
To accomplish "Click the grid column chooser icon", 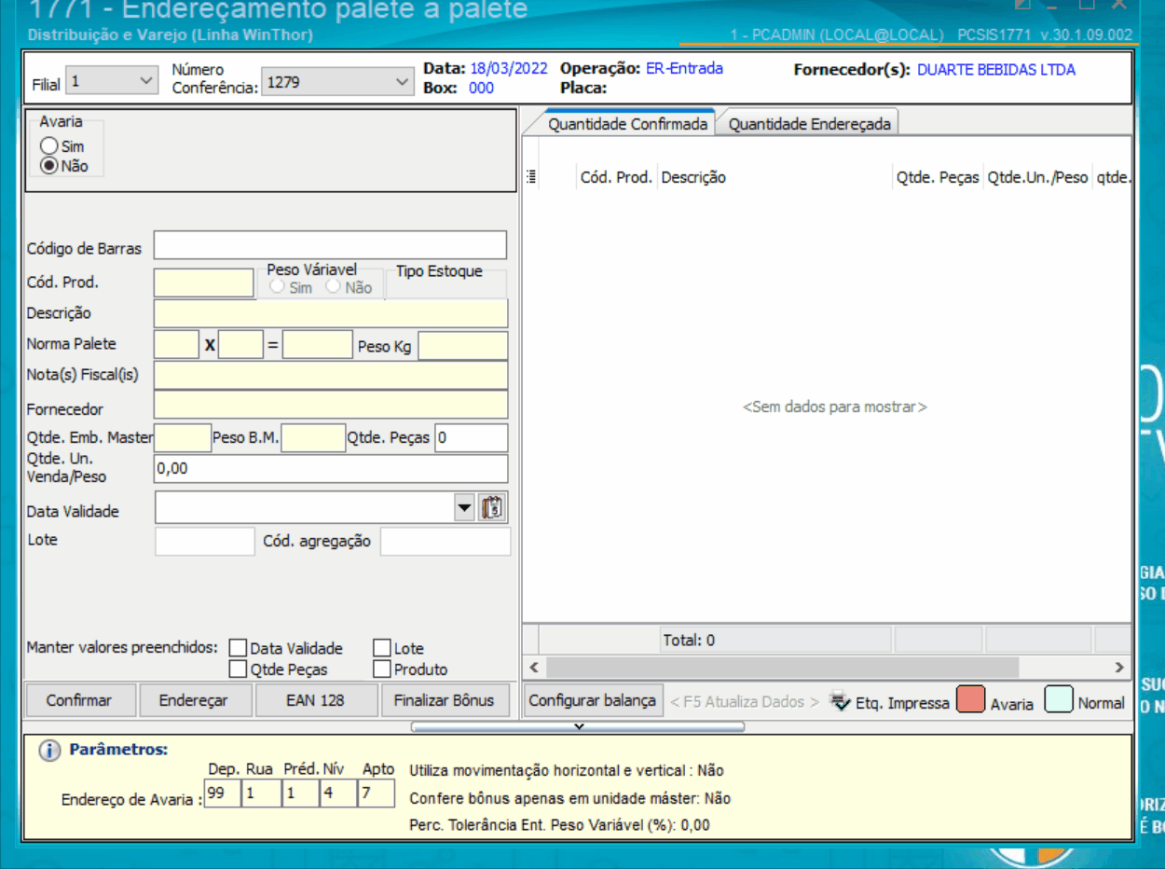I will coord(531,177).
